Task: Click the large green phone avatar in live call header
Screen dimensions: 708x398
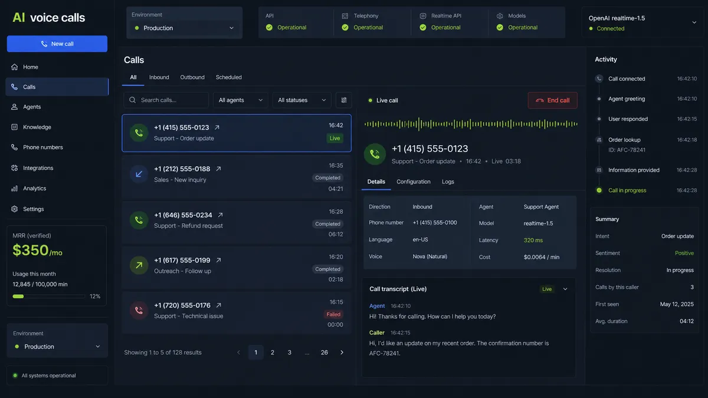Action: point(375,154)
